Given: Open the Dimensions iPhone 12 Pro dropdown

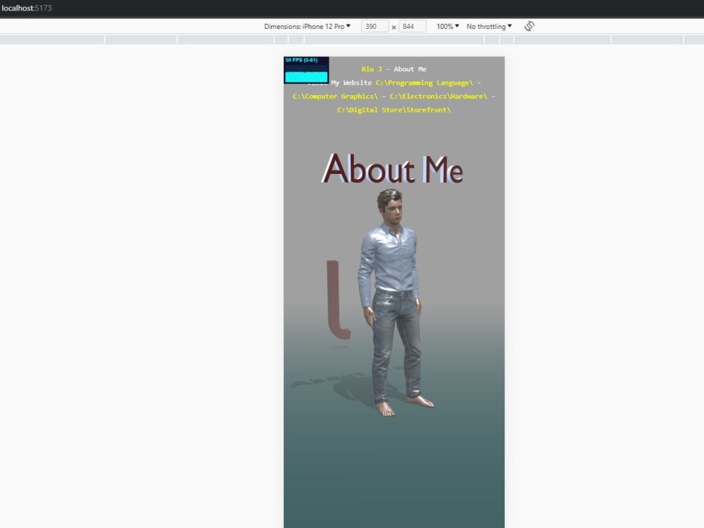Looking at the screenshot, I should pos(307,27).
